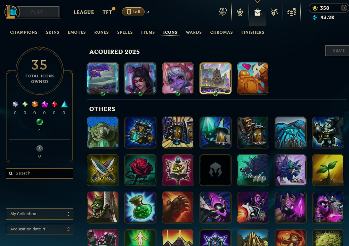Open the Clash trophy icon in top bar
This screenshot has width=349, height=246.
(x=222, y=12)
